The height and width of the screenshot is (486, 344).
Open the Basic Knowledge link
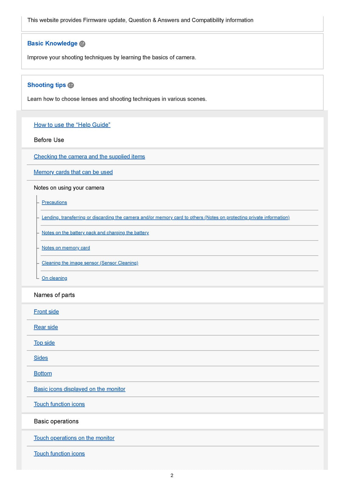click(x=52, y=43)
